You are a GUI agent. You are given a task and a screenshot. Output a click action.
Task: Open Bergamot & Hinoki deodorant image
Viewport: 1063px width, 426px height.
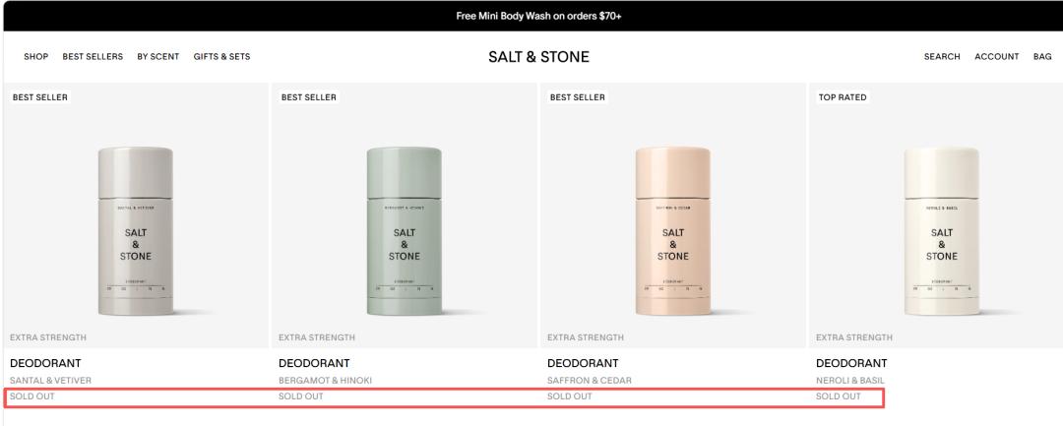pyautogui.click(x=405, y=230)
